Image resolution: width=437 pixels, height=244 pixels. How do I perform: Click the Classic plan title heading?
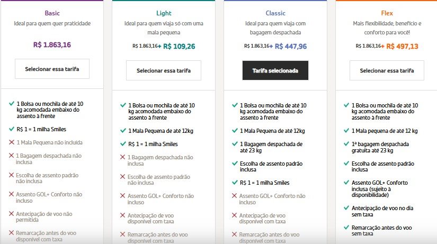[275, 13]
